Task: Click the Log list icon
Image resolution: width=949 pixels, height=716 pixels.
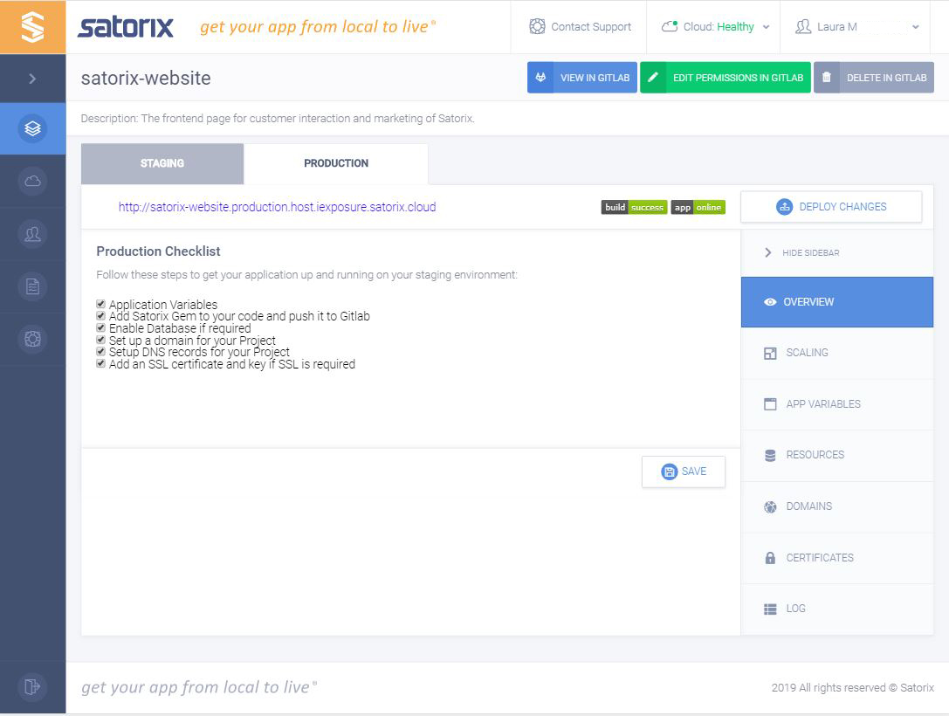Action: coord(770,609)
